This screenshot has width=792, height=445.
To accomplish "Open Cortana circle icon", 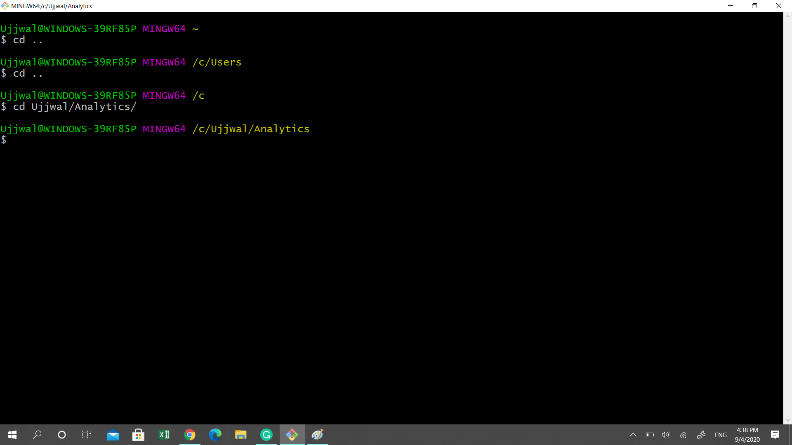I will tap(62, 435).
